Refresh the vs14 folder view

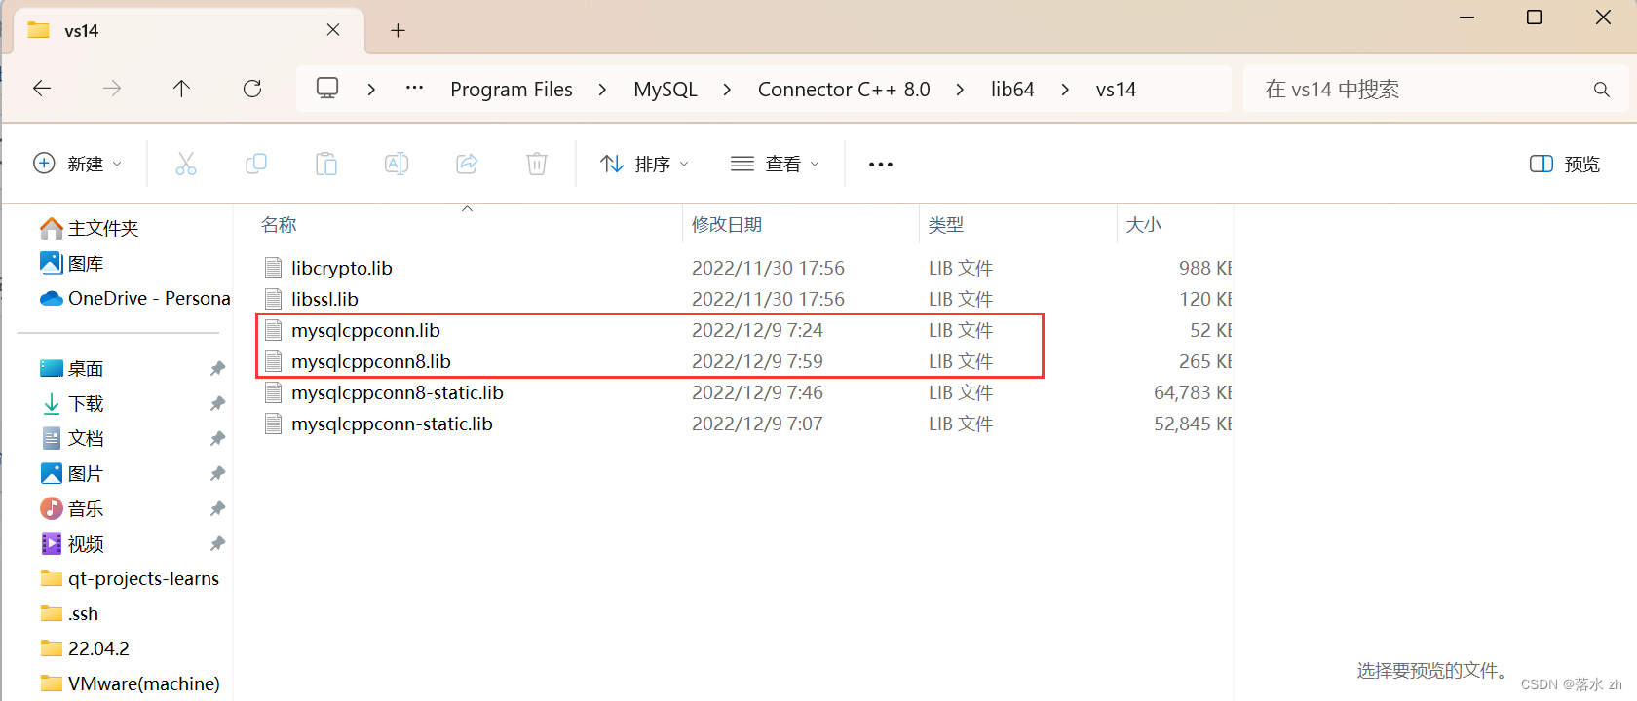click(x=252, y=89)
